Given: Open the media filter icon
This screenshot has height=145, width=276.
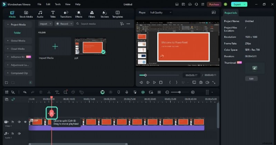Looking at the screenshot, I should click(x=122, y=24).
